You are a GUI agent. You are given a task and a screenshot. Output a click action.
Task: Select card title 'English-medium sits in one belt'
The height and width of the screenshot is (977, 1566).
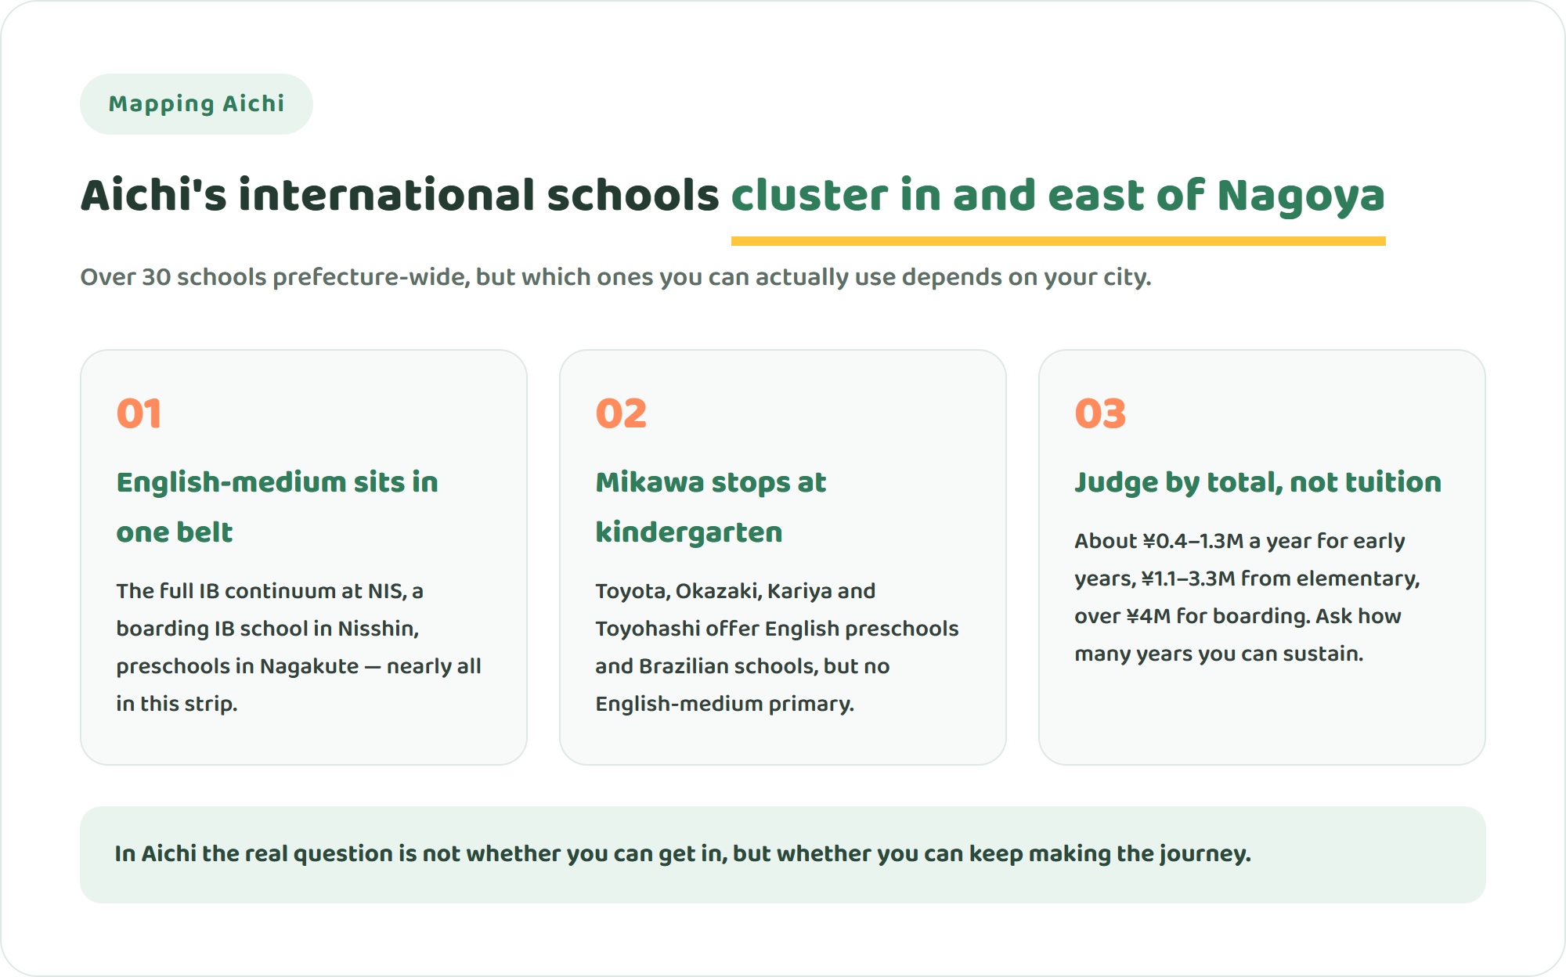click(277, 507)
